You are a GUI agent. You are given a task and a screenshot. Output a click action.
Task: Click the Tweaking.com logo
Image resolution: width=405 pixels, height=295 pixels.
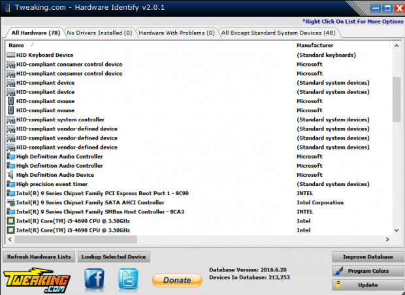pyautogui.click(x=37, y=280)
